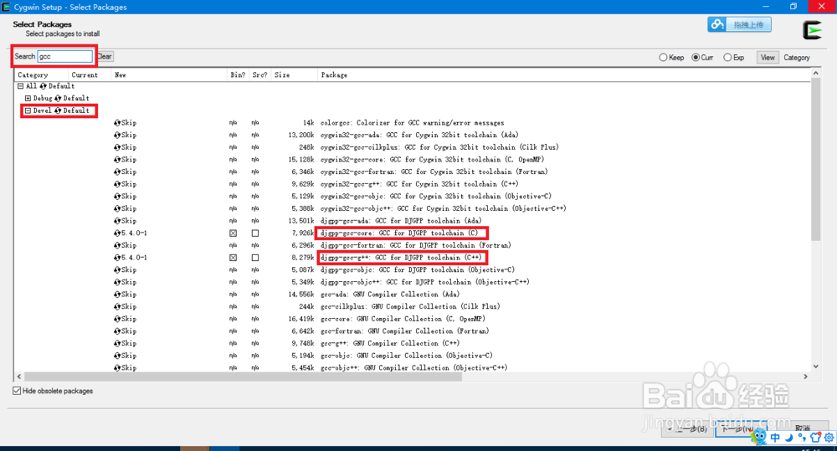
Task: Click cycle icon for cygwin32-gcc-objc package
Action: [x=117, y=197]
